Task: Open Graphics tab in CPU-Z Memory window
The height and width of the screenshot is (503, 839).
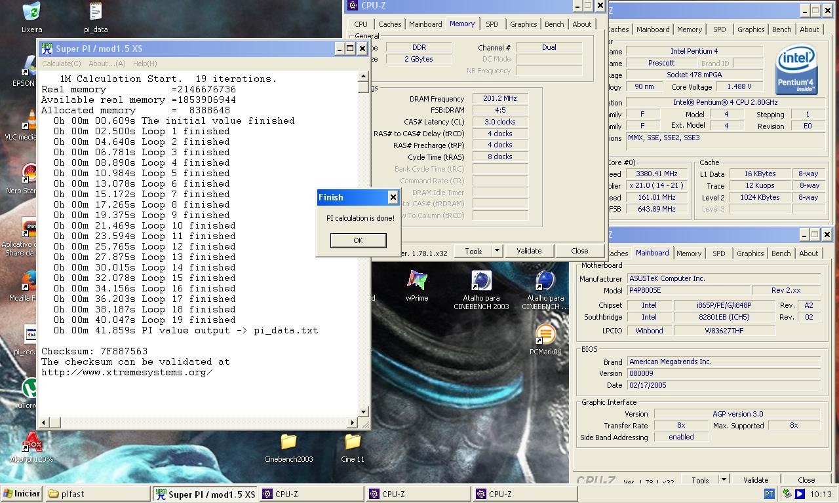Action: [x=524, y=24]
